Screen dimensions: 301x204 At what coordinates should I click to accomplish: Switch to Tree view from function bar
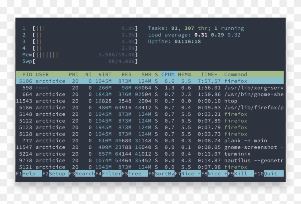(138, 174)
